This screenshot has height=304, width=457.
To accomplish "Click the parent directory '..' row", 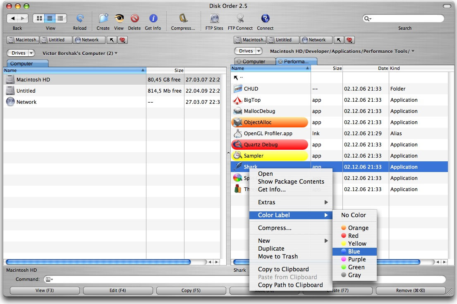I will click(339, 77).
